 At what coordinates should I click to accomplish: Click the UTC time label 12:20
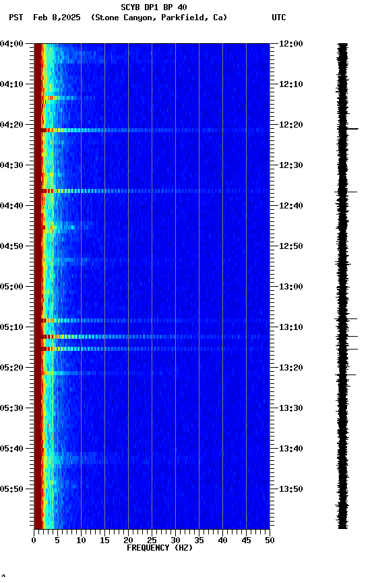[x=291, y=125]
